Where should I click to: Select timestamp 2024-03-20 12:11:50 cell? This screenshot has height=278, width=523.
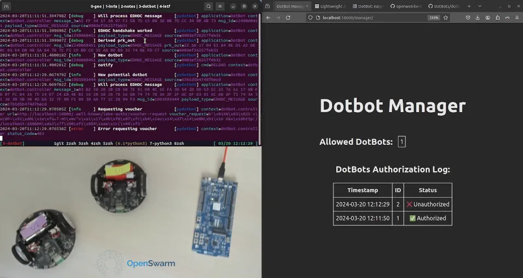(363, 218)
